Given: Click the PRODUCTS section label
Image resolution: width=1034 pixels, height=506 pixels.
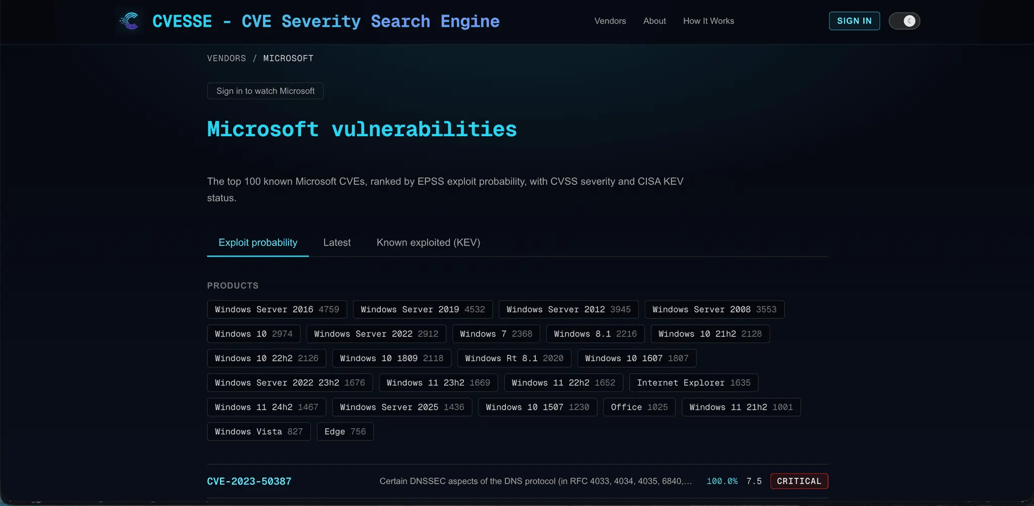Looking at the screenshot, I should (233, 286).
